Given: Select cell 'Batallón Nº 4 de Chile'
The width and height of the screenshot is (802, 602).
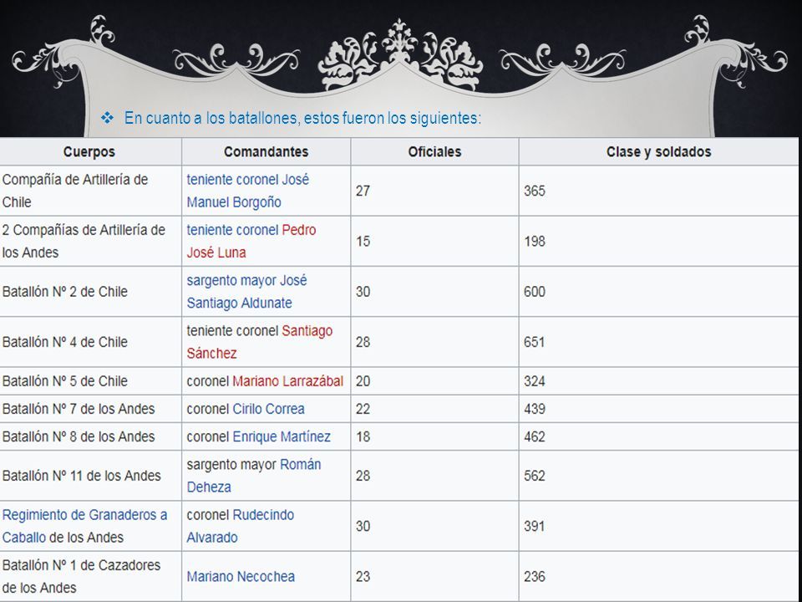Looking at the screenshot, I should point(90,342).
